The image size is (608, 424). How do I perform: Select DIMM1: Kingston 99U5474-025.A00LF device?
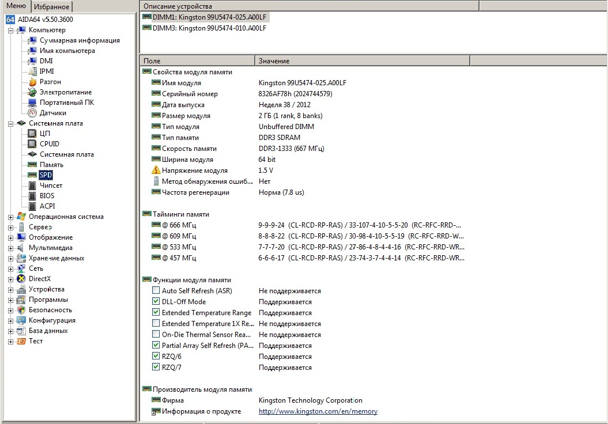205,17
